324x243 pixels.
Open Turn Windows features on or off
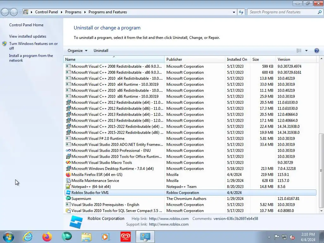tap(33, 46)
